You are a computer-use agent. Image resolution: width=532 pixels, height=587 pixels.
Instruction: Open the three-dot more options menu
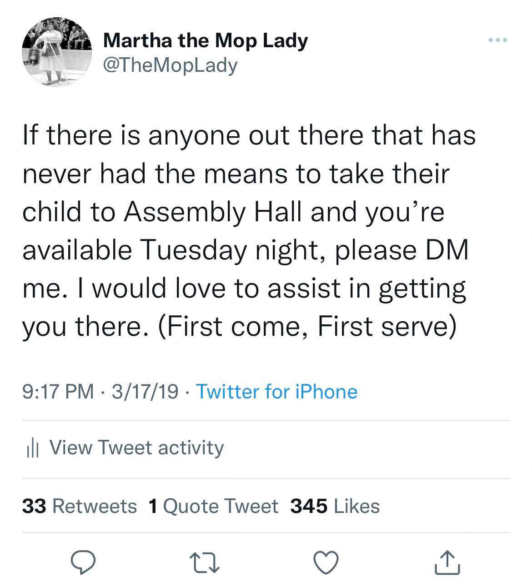[x=497, y=40]
